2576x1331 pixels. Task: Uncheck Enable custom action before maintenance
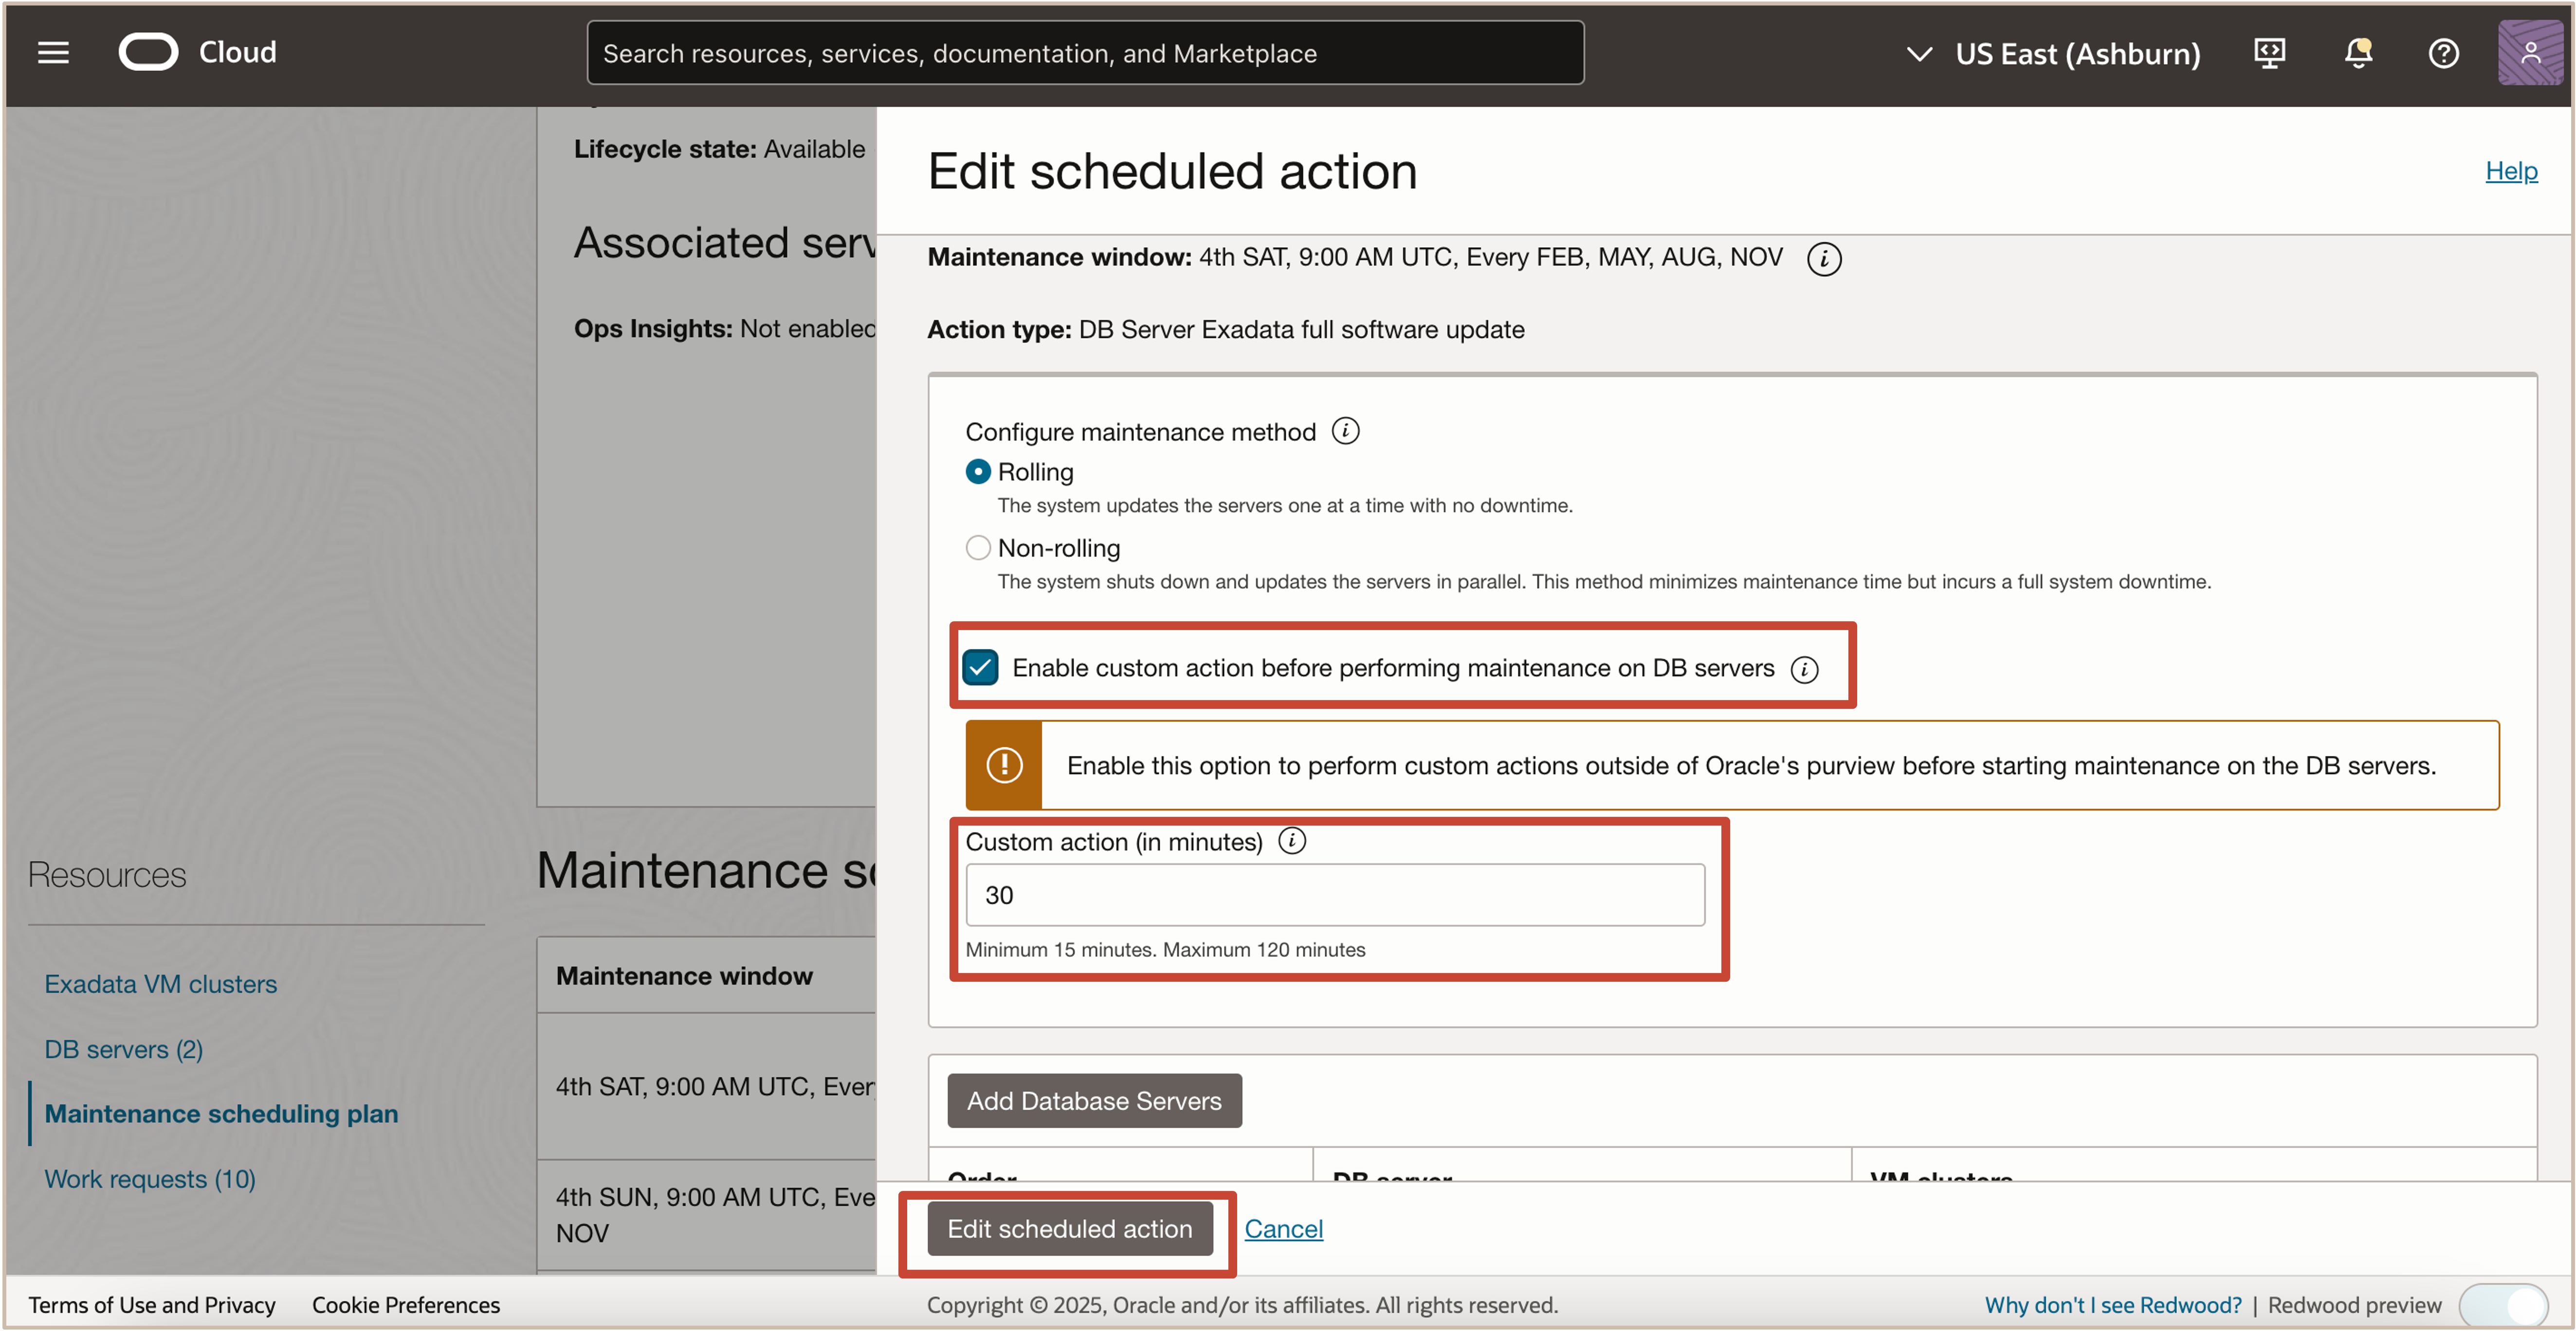tap(980, 667)
